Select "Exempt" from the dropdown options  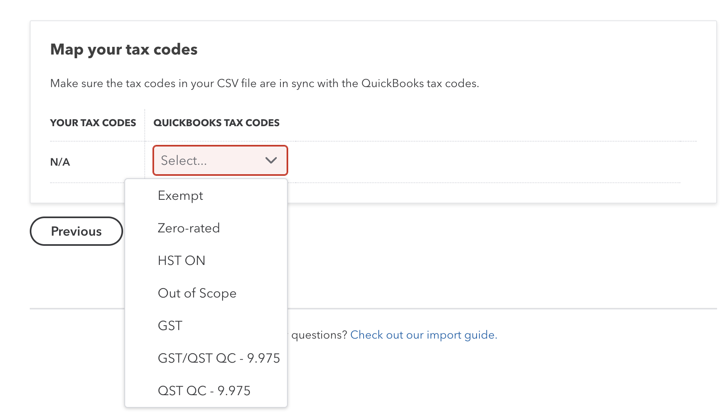click(181, 195)
